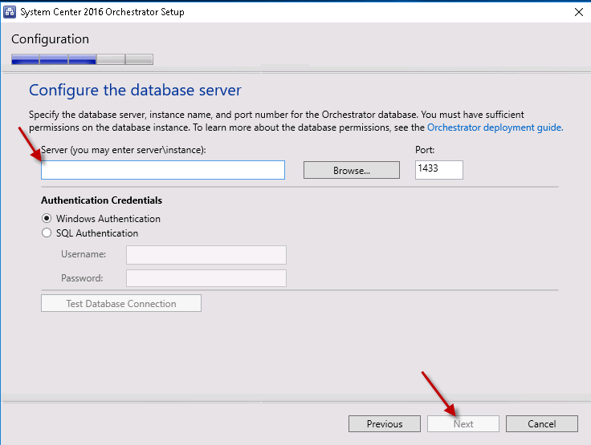Click the Orchestrator Setup title bar icon

10,12
